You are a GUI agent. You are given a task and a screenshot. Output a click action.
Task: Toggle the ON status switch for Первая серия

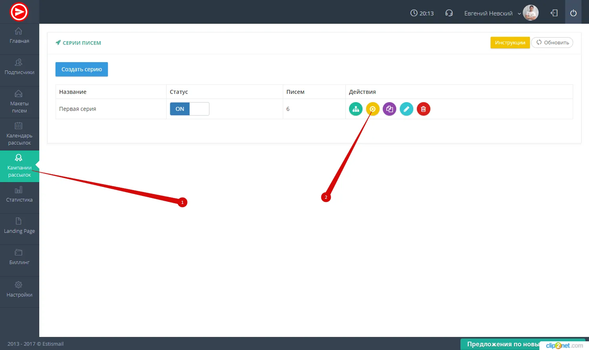[x=189, y=109]
